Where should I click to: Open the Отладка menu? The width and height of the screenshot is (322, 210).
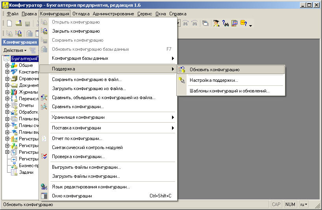(x=81, y=14)
